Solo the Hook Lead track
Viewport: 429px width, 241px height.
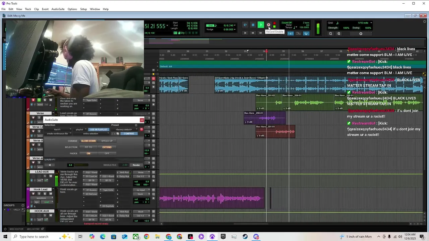[x=45, y=194]
